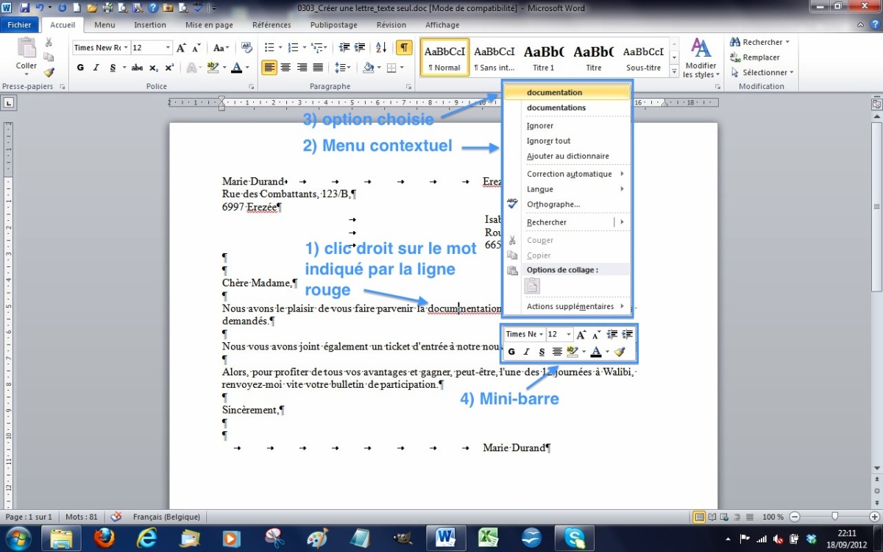Viewport: 883px width, 552px height.
Task: Click the spelling check icon in status bar
Action: [116, 517]
